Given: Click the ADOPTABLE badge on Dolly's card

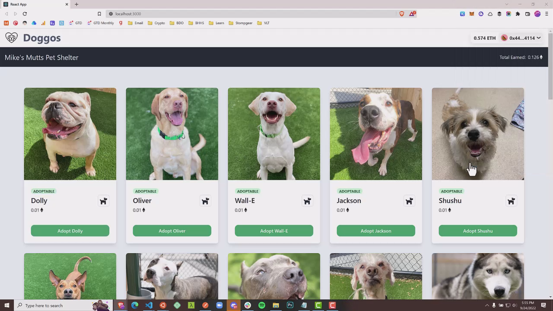Looking at the screenshot, I should click(x=44, y=191).
